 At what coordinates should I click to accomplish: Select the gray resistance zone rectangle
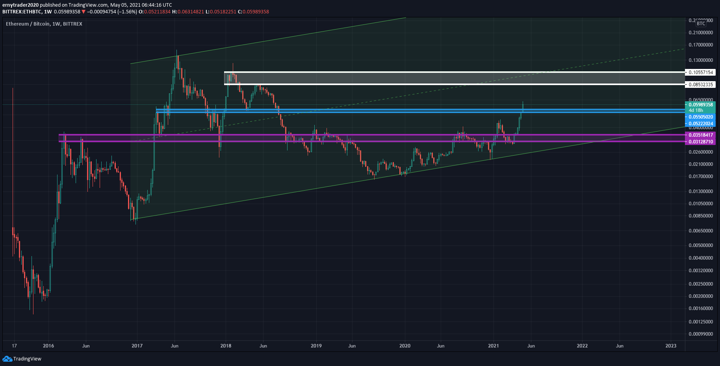(x=454, y=78)
